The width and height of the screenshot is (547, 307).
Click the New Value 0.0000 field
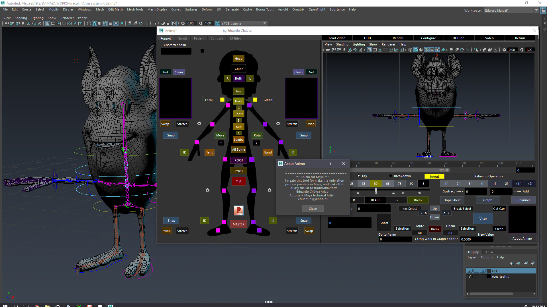point(477,239)
